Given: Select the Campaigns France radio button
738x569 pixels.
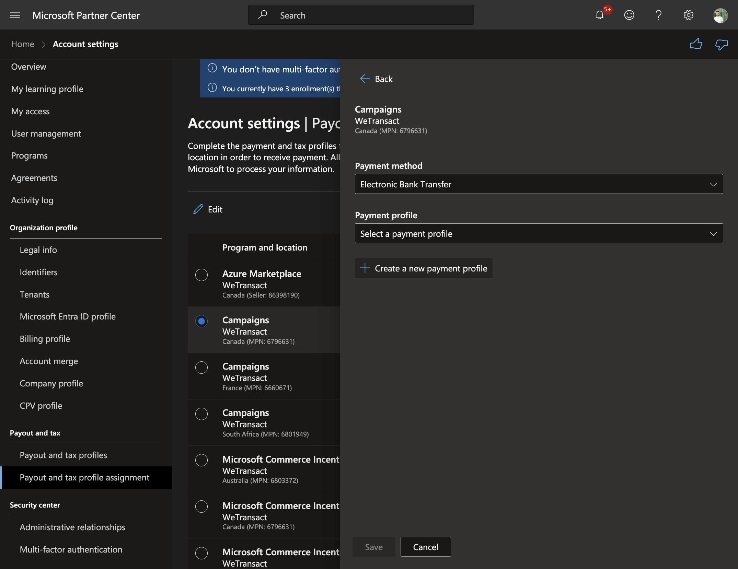Looking at the screenshot, I should 201,368.
